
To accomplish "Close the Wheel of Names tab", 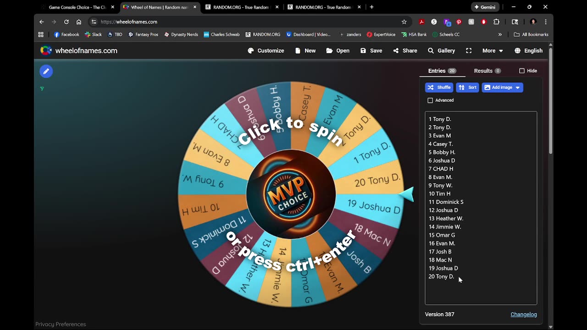I will pyautogui.click(x=195, y=7).
